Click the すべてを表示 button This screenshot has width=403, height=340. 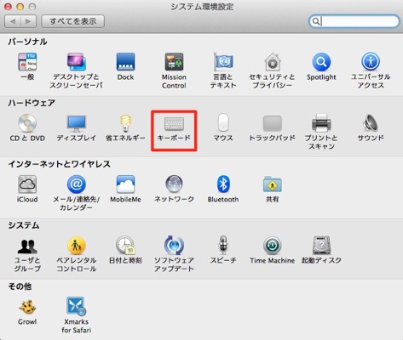click(x=73, y=21)
